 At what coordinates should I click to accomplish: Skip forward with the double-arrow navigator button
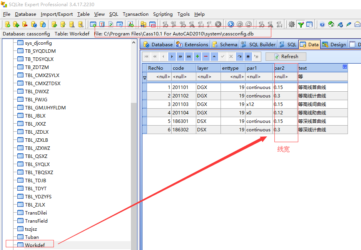(180, 57)
